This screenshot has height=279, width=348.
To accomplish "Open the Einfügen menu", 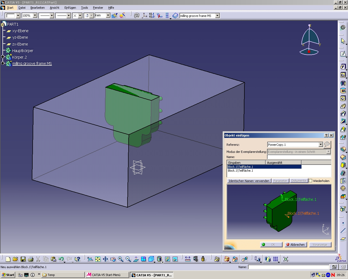I will click(70, 8).
